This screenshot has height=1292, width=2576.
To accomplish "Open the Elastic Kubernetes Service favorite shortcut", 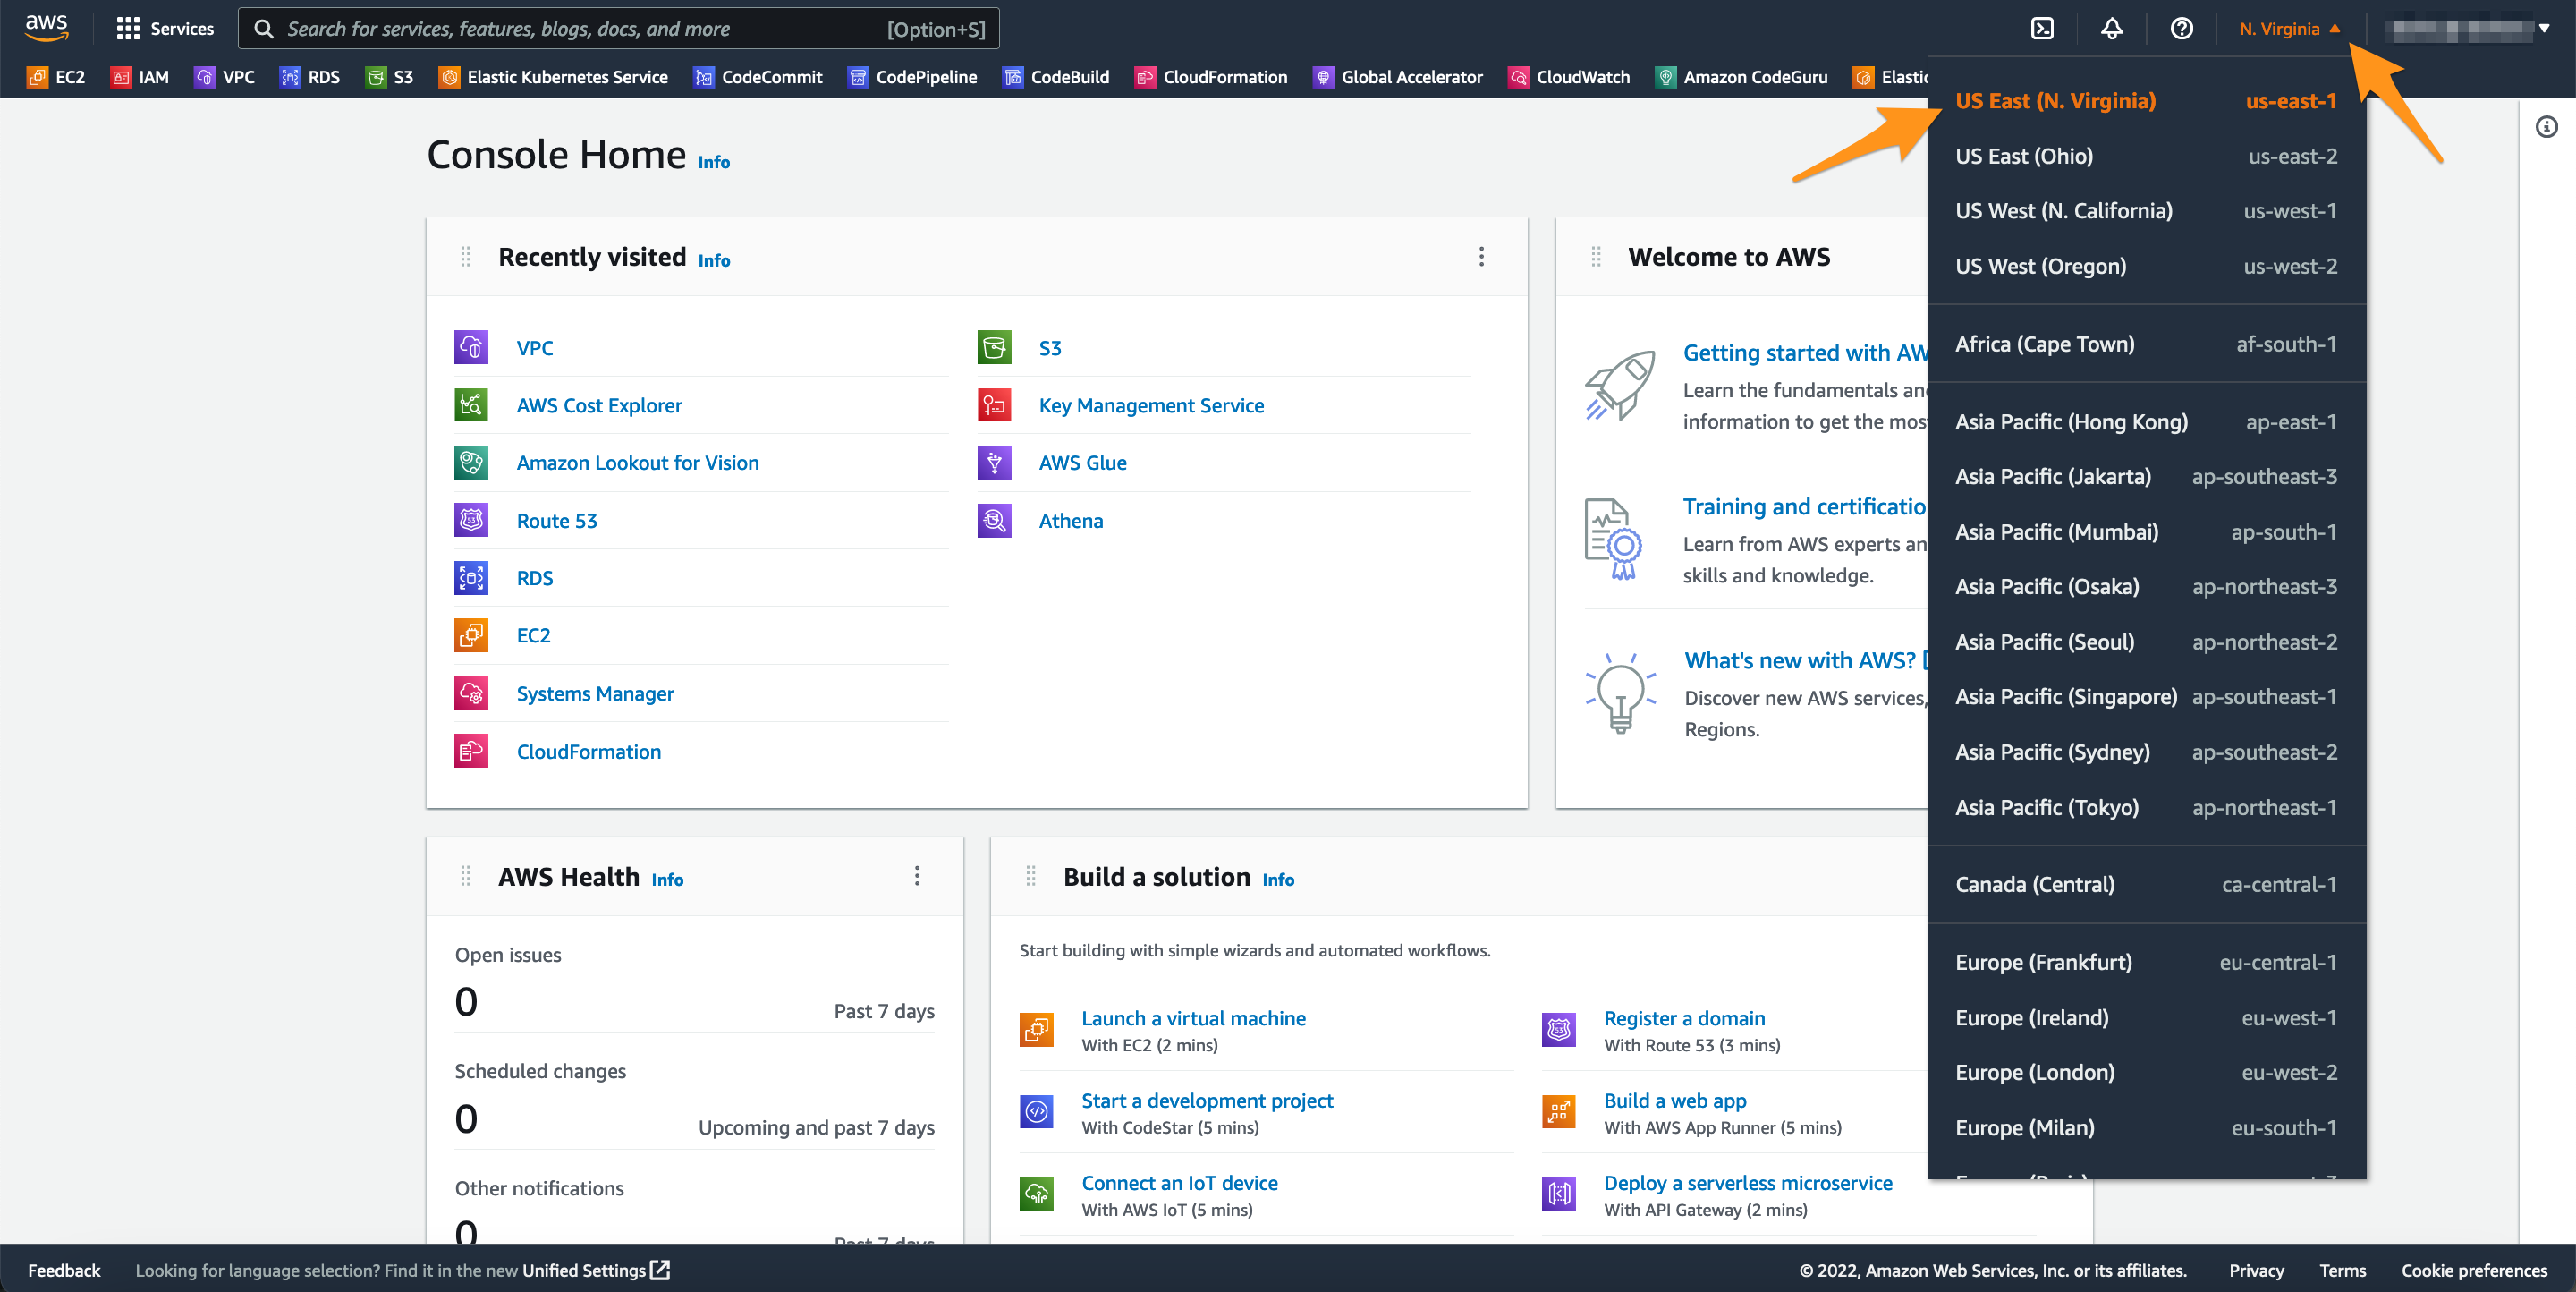I will [553, 77].
